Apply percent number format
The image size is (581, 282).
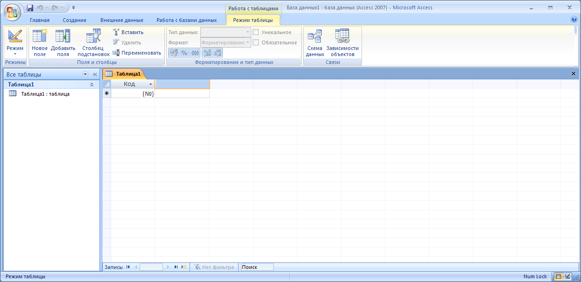(184, 53)
